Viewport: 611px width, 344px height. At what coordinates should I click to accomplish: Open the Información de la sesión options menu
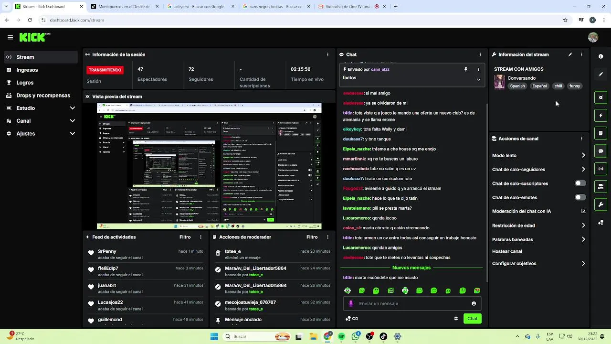327,54
